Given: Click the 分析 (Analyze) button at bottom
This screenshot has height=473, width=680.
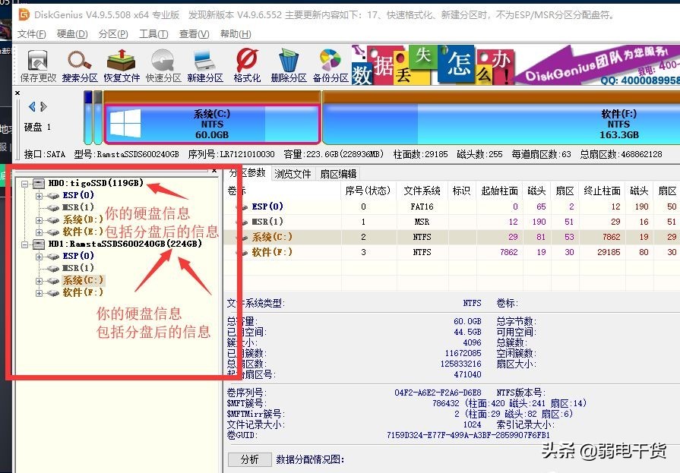Looking at the screenshot, I should [250, 459].
